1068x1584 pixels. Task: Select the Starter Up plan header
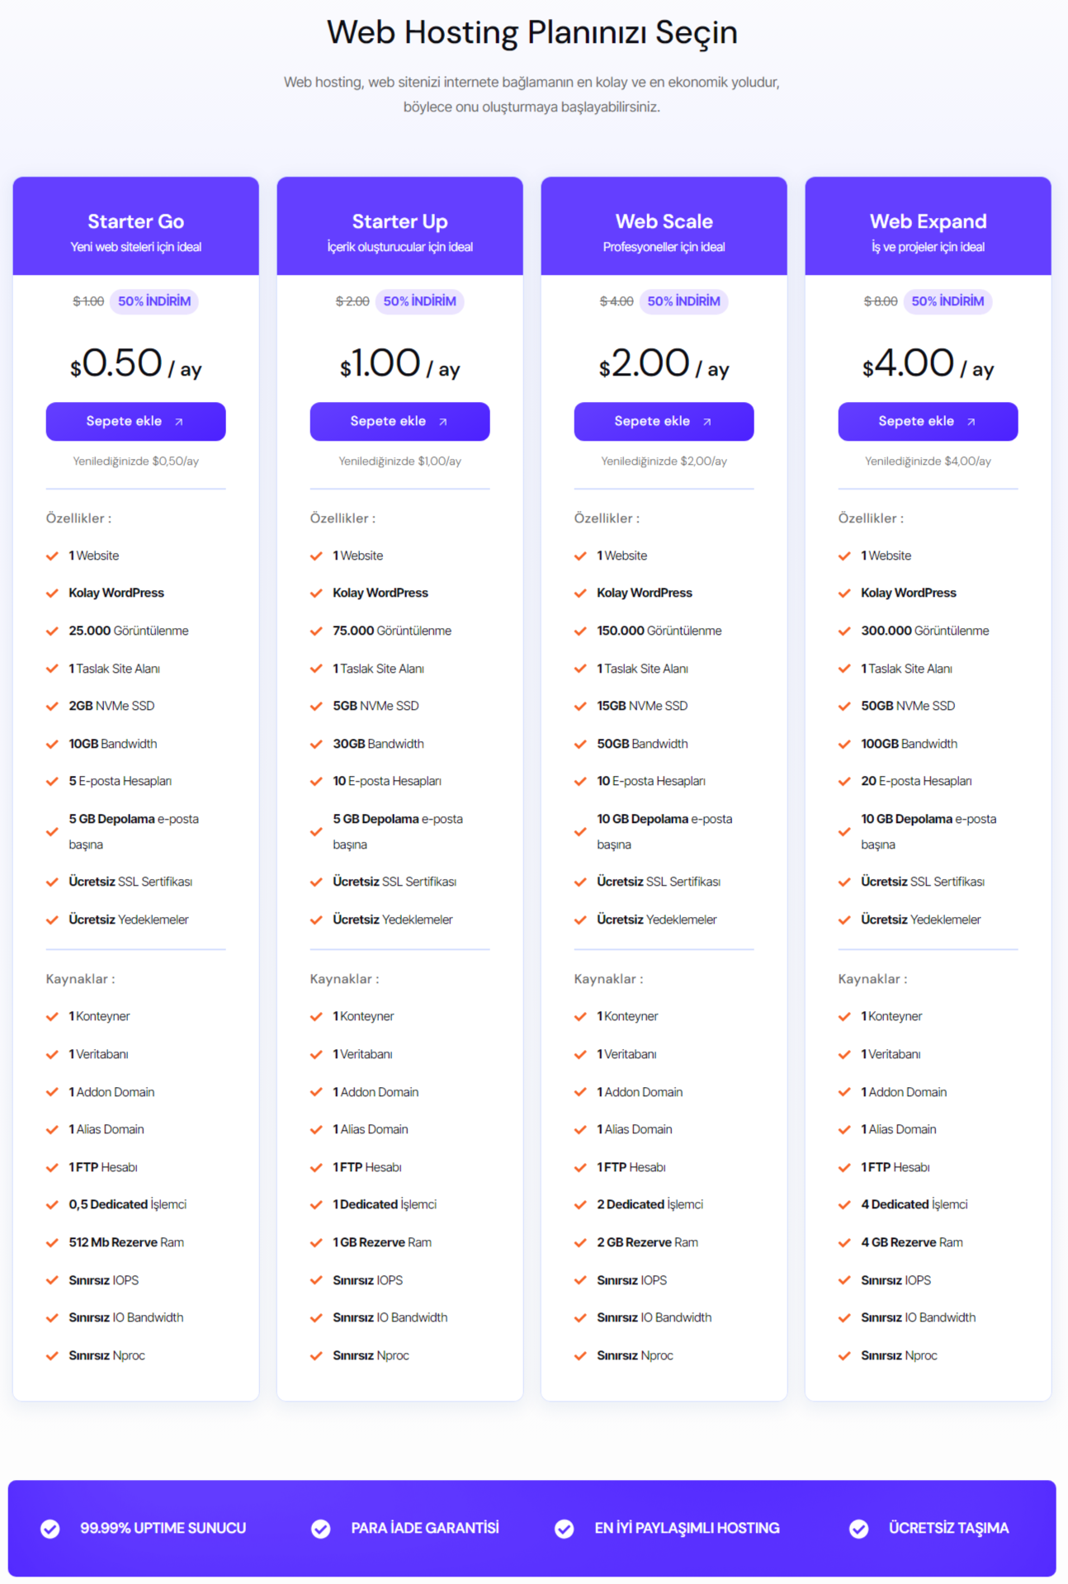[399, 226]
